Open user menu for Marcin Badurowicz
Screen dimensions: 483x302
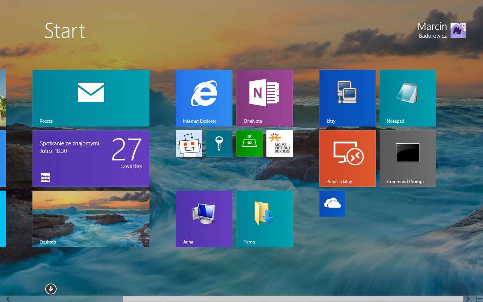coord(441,30)
